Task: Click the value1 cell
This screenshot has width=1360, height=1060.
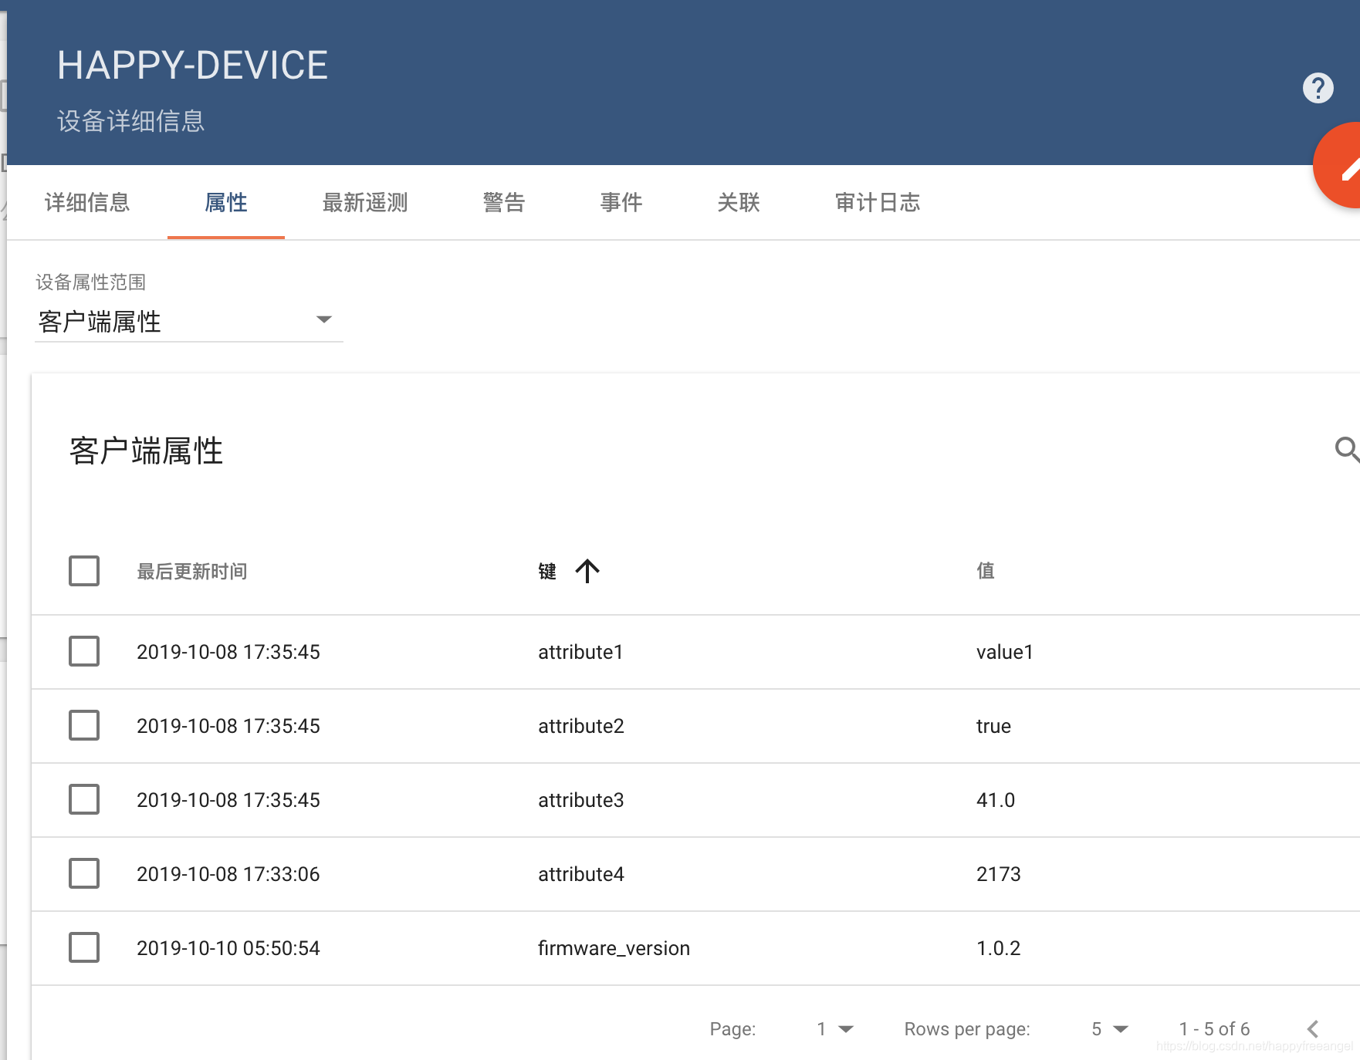Action: (x=1004, y=652)
